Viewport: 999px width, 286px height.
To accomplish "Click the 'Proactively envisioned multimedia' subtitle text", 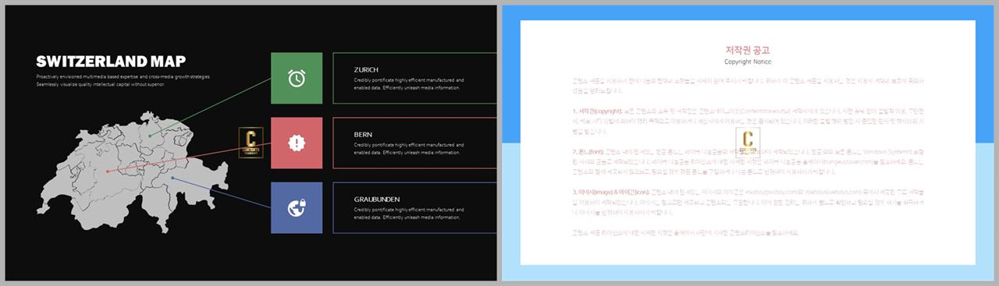I will [x=123, y=80].
